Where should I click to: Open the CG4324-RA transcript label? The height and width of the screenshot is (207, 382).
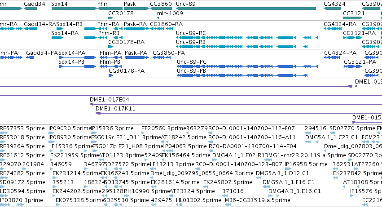pyautogui.click(x=340, y=24)
